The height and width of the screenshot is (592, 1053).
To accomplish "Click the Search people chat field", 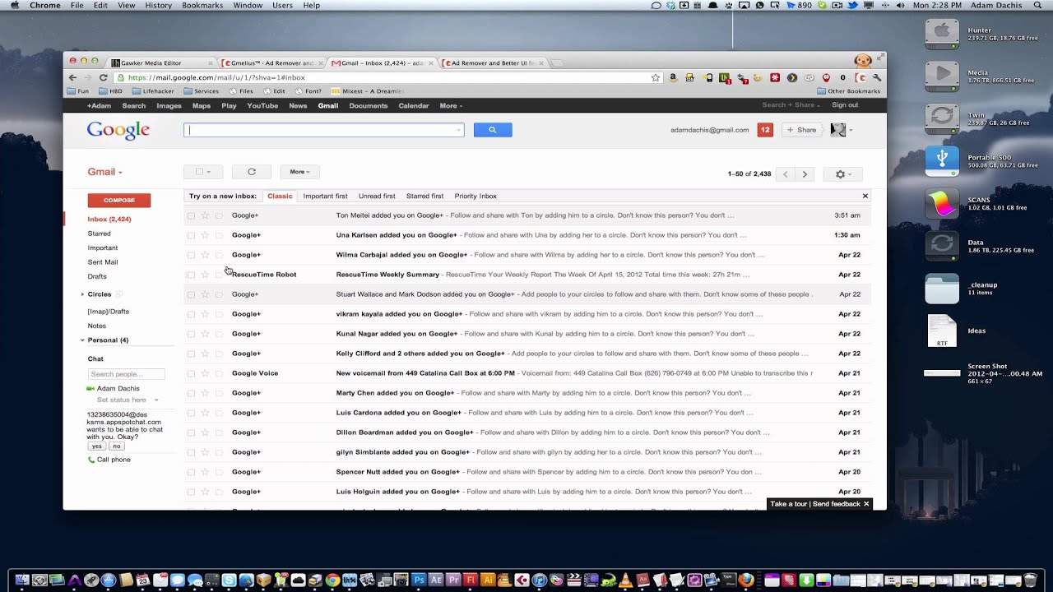I will (127, 374).
